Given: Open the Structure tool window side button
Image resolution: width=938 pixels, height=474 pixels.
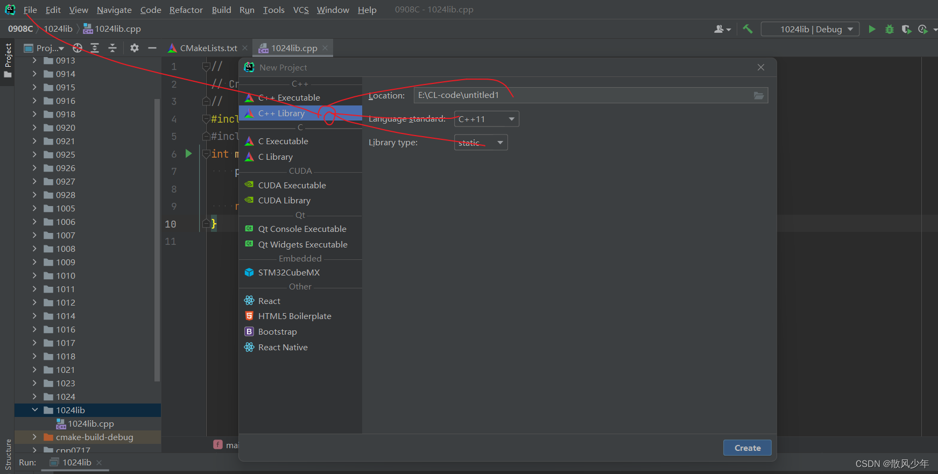Looking at the screenshot, I should pos(8,455).
